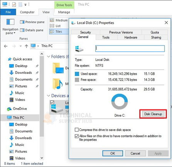Collapse the Folders group
172x167 pixels.
pyautogui.click(x=49, y=56)
